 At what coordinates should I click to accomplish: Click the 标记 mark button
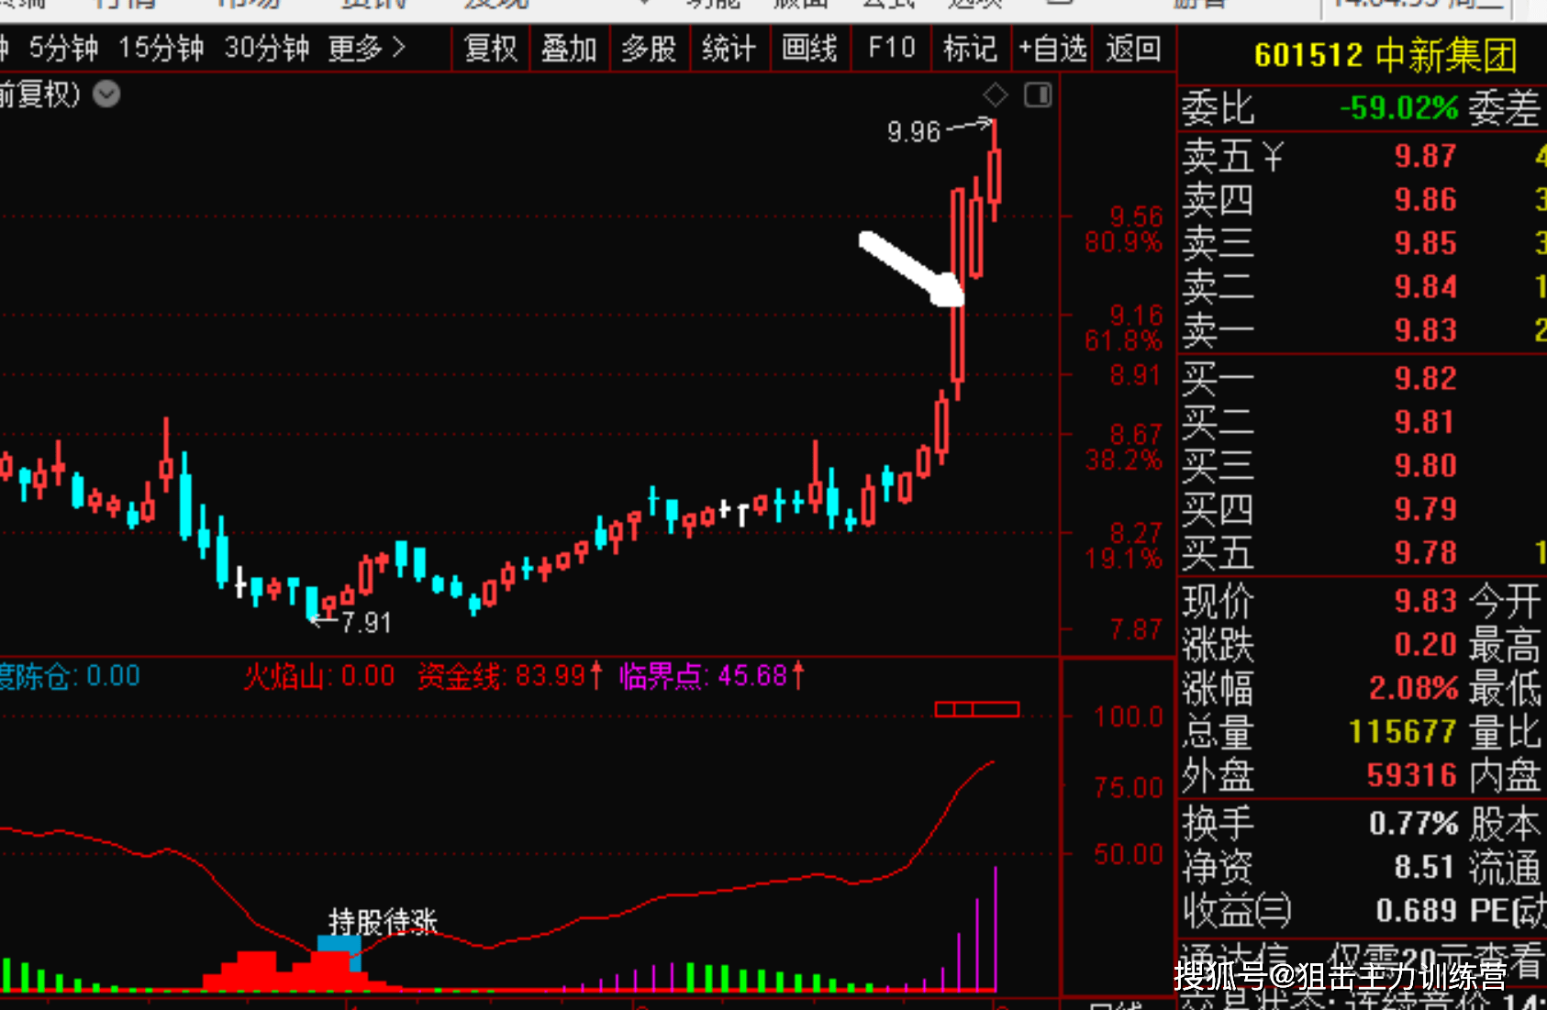[970, 48]
